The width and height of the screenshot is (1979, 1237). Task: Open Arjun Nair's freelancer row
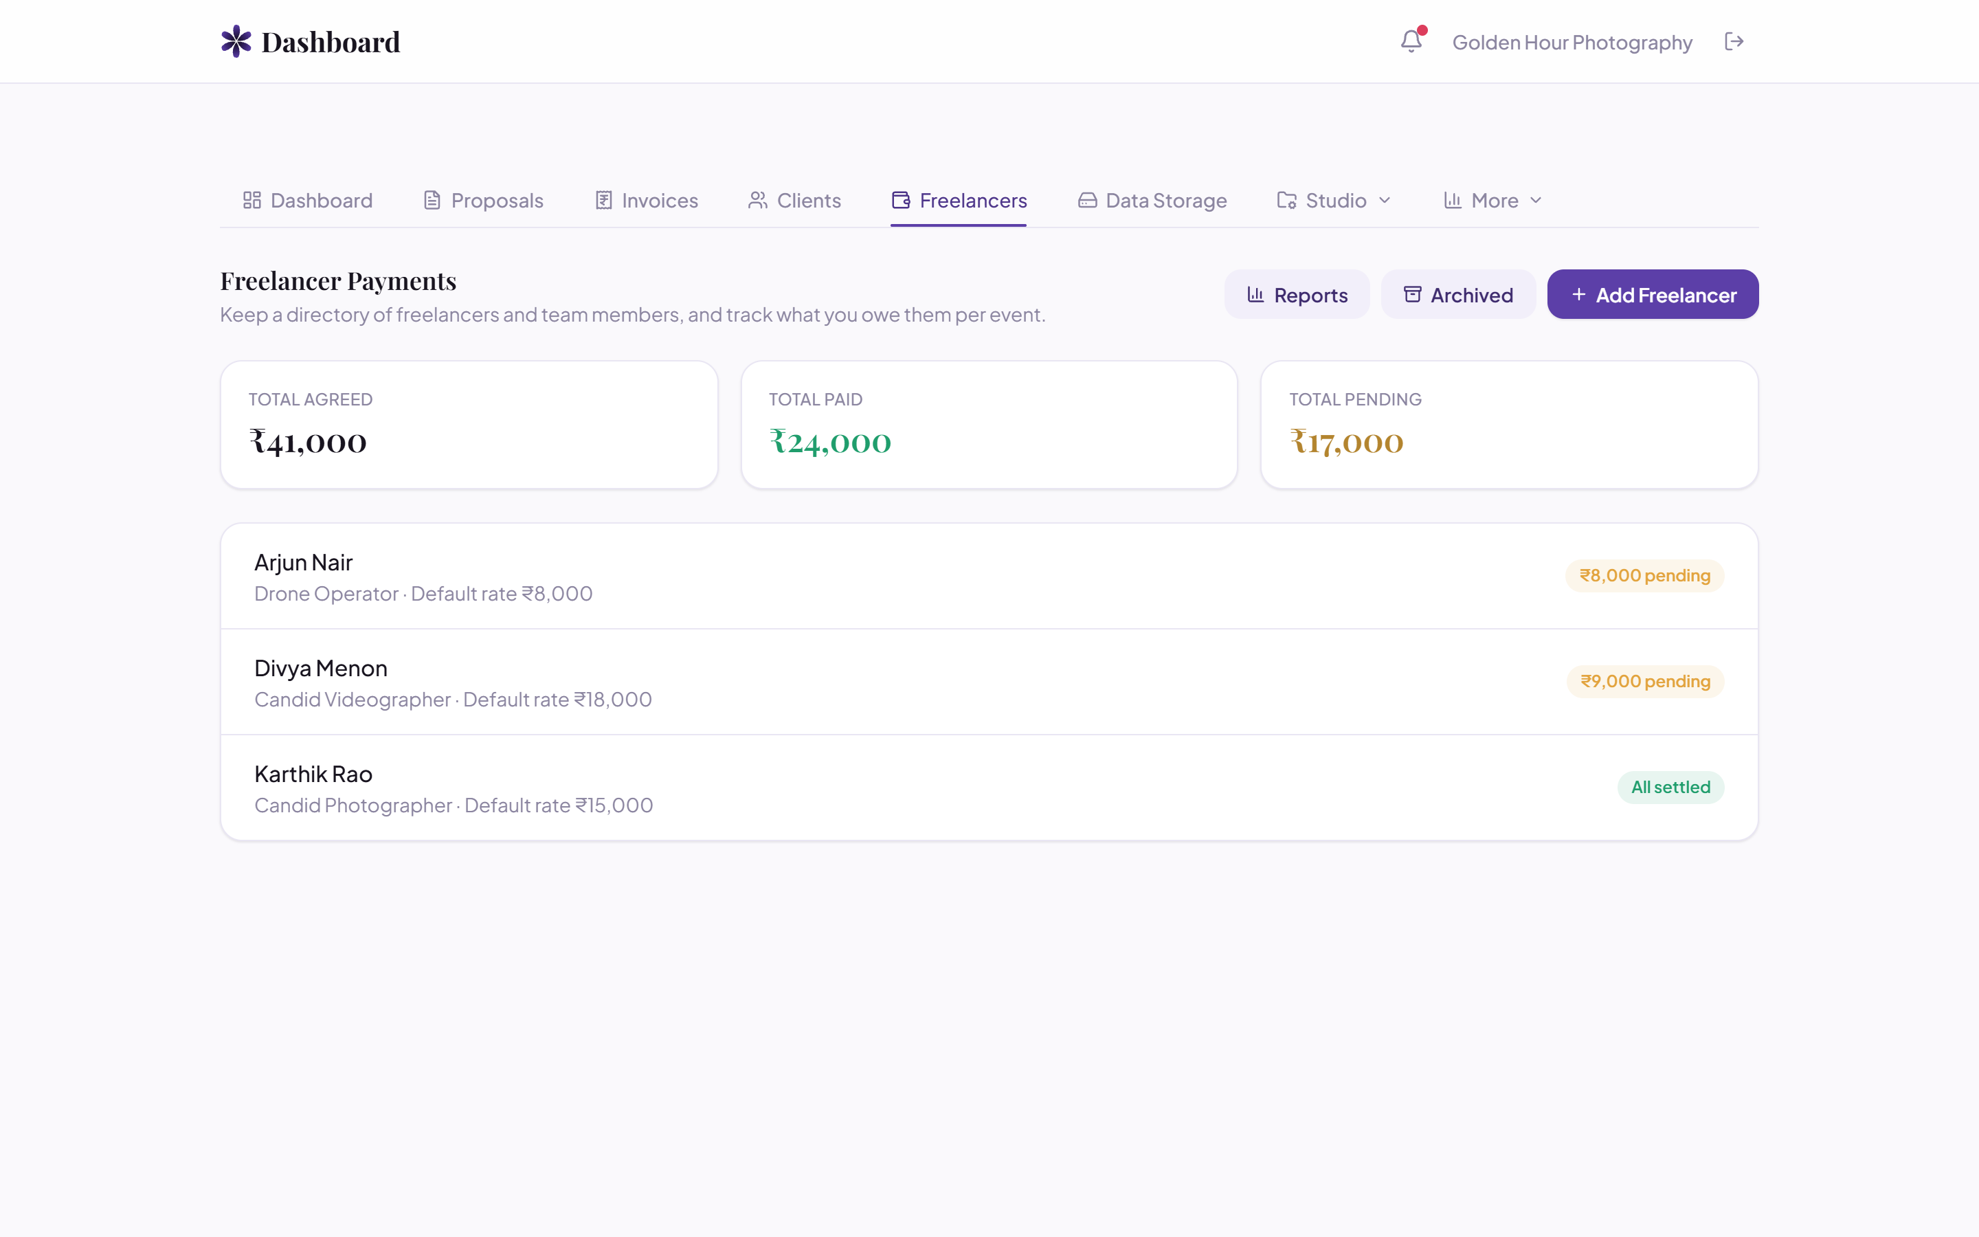pyautogui.click(x=989, y=576)
